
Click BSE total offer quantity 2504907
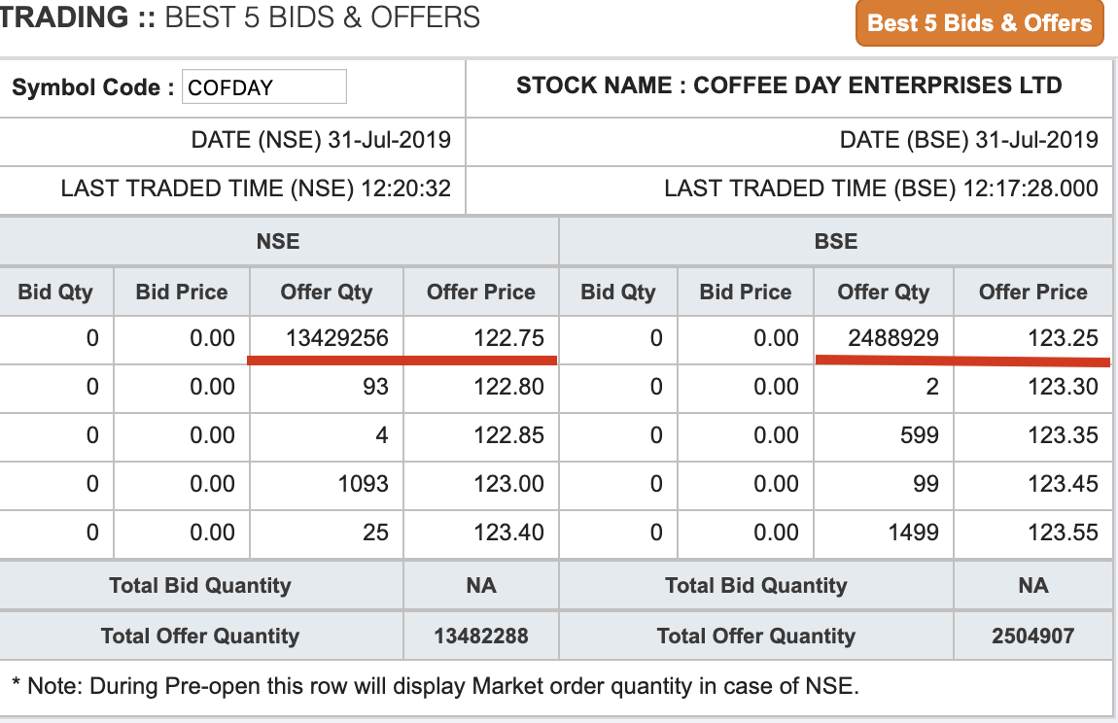pyautogui.click(x=1032, y=637)
